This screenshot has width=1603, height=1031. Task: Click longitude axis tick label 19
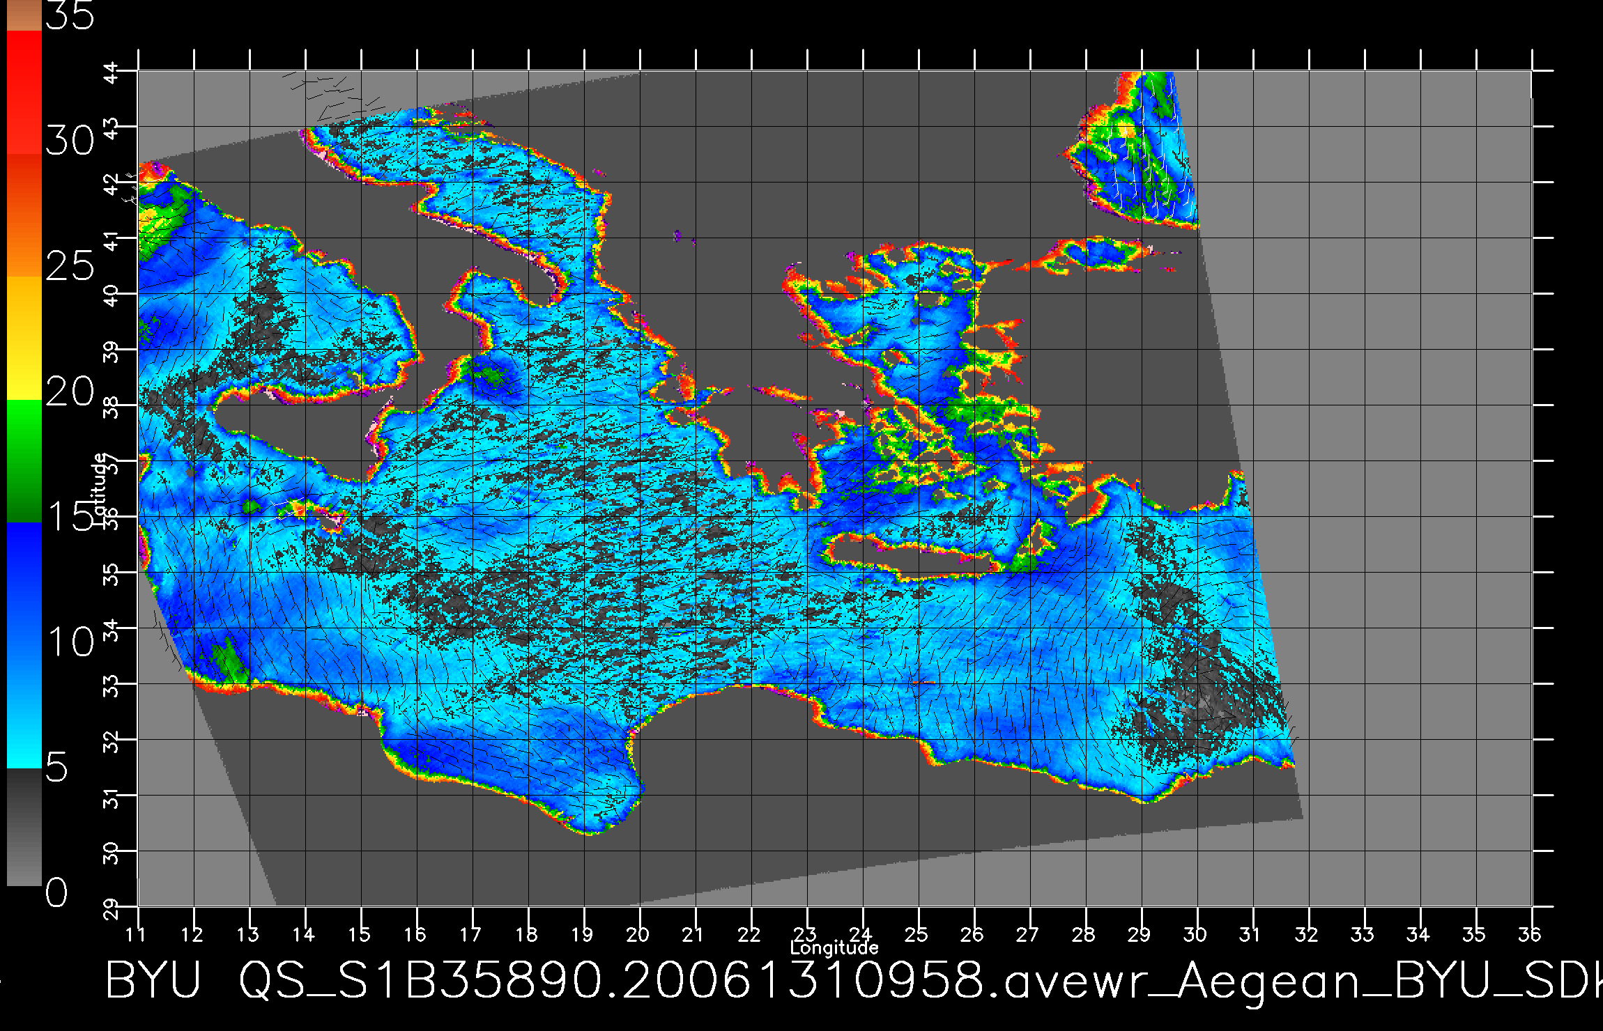point(583,934)
